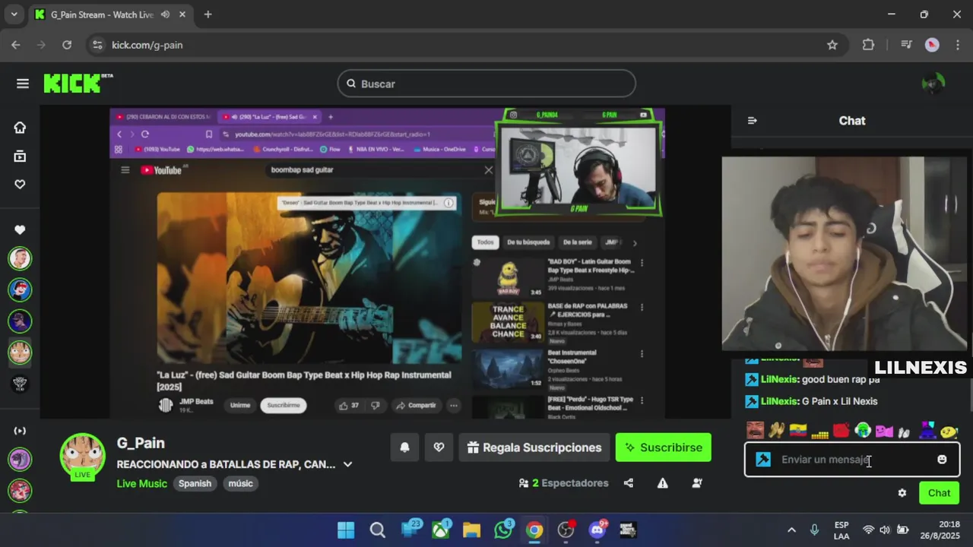This screenshot has width=973, height=547.
Task: Send message with Chat button
Action: [x=939, y=493]
